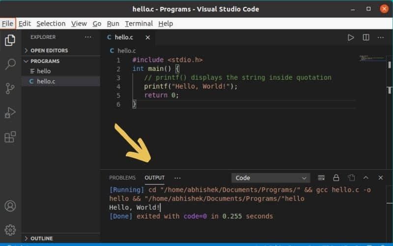Open the Extensions view
393x246 pixels.
click(10, 137)
